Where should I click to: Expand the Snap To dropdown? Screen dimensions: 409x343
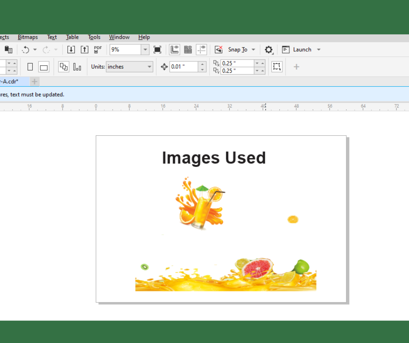(x=253, y=50)
